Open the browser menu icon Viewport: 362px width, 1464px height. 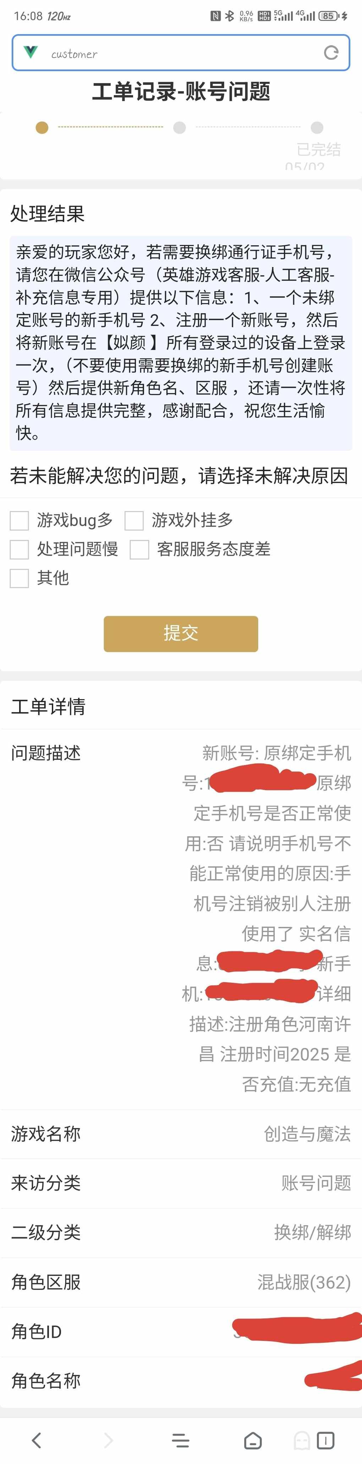pos(180,1440)
